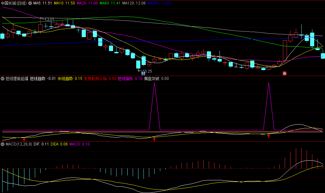Click the MA20: 11.00 label
Image resolution: width=325 pixels, height=193 pixels.
click(x=87, y=3)
